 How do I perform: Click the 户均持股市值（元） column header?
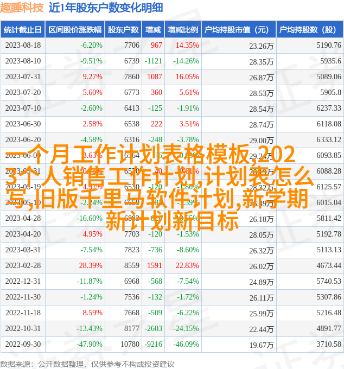click(238, 30)
